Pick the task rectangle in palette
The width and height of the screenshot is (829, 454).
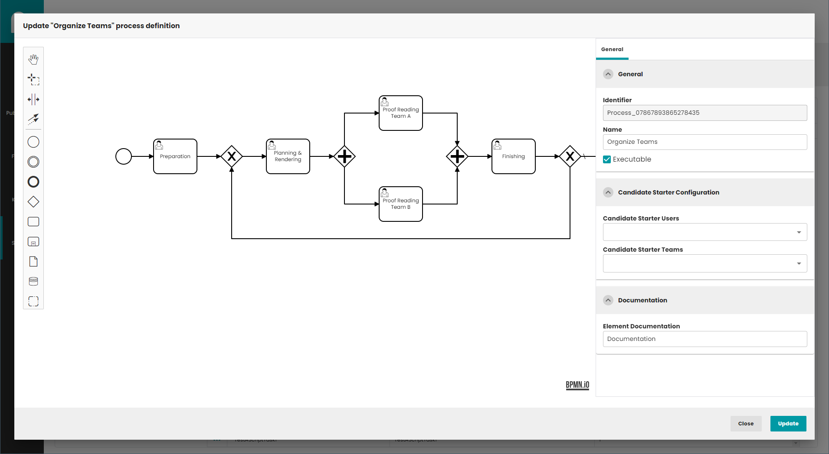[x=33, y=222]
